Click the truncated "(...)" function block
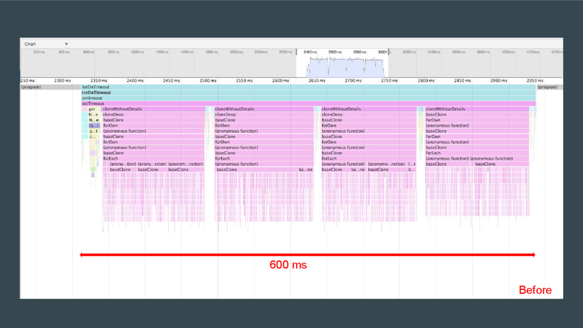Image resolution: width=583 pixels, height=328 pixels. coord(412,164)
